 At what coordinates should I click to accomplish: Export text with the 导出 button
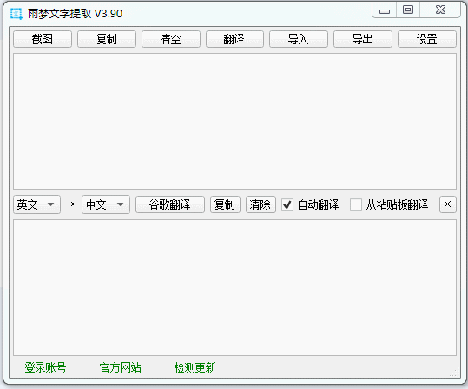click(363, 39)
